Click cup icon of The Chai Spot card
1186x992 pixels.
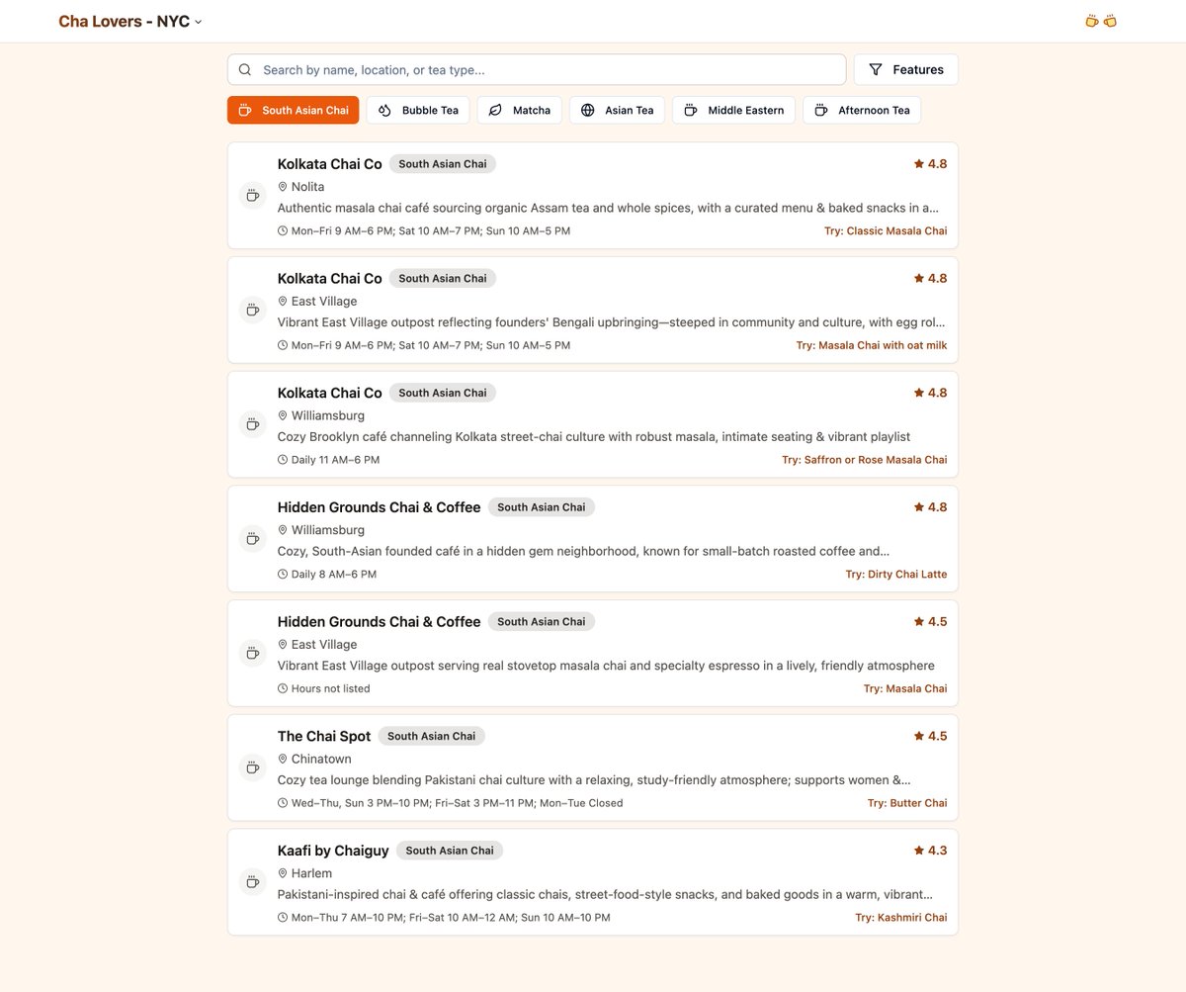pyautogui.click(x=253, y=767)
